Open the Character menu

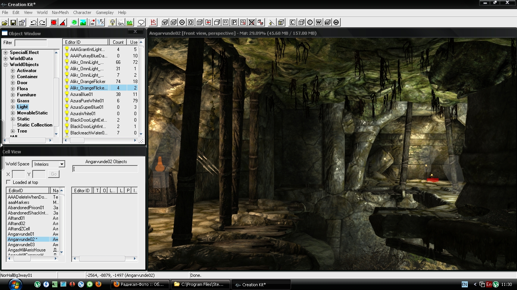point(82,12)
